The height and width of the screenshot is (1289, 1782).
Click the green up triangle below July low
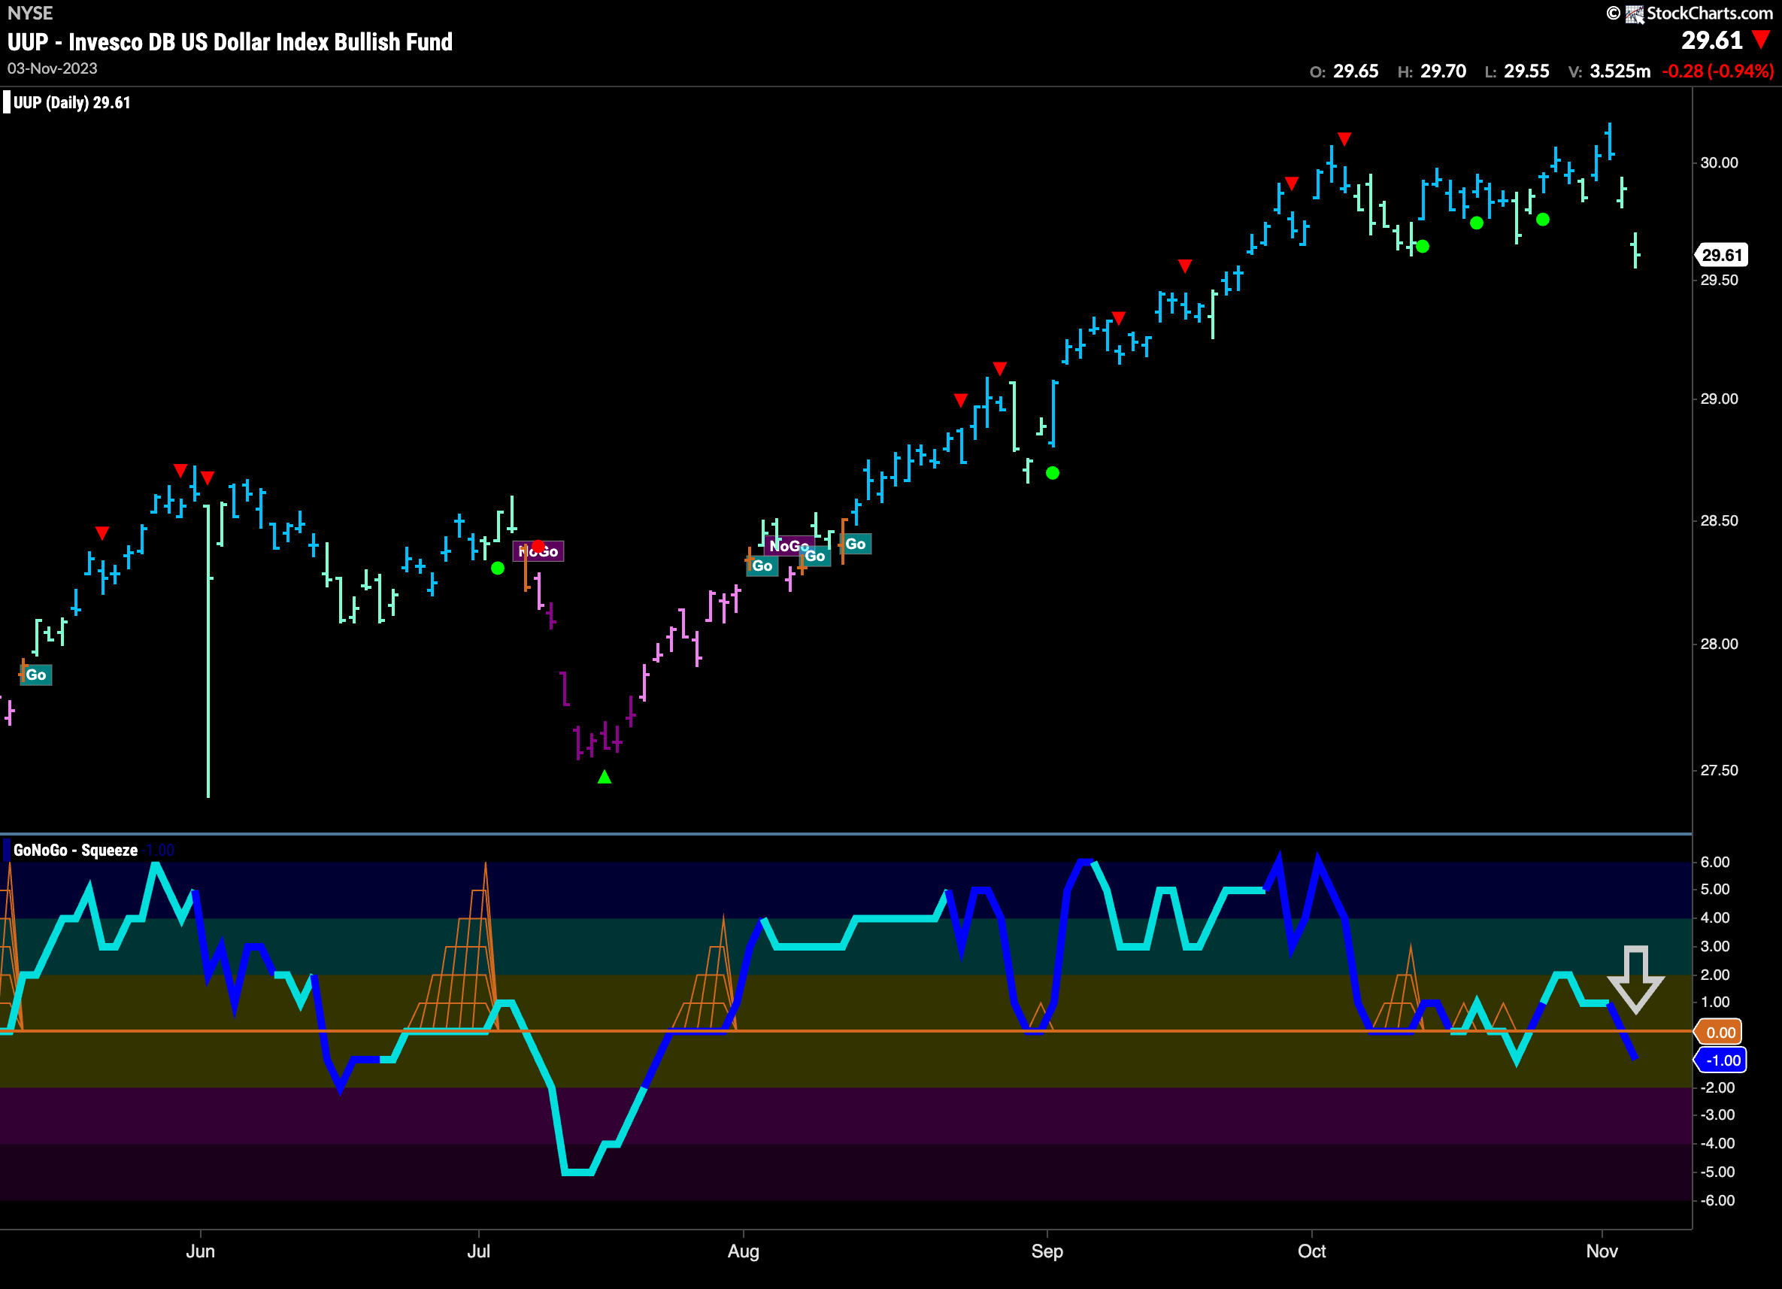pyautogui.click(x=605, y=778)
